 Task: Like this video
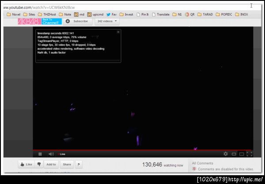point(26,164)
